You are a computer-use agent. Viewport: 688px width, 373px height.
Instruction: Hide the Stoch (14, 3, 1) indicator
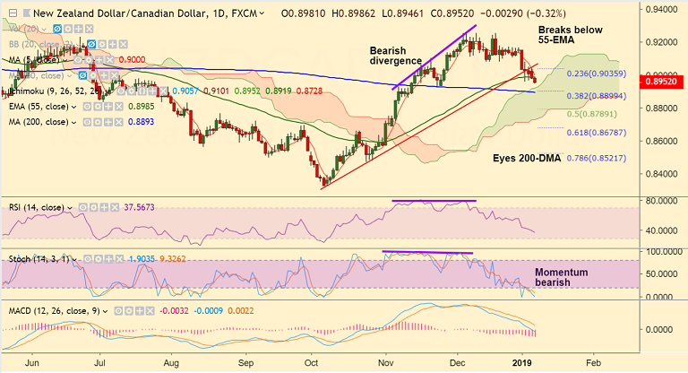tap(88, 259)
